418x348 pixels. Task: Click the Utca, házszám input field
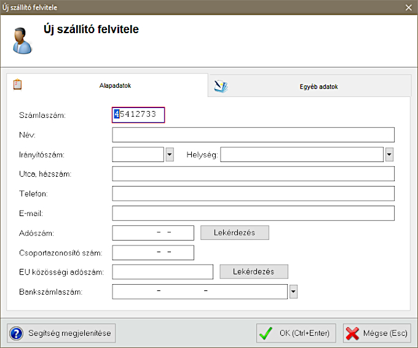tap(253, 174)
